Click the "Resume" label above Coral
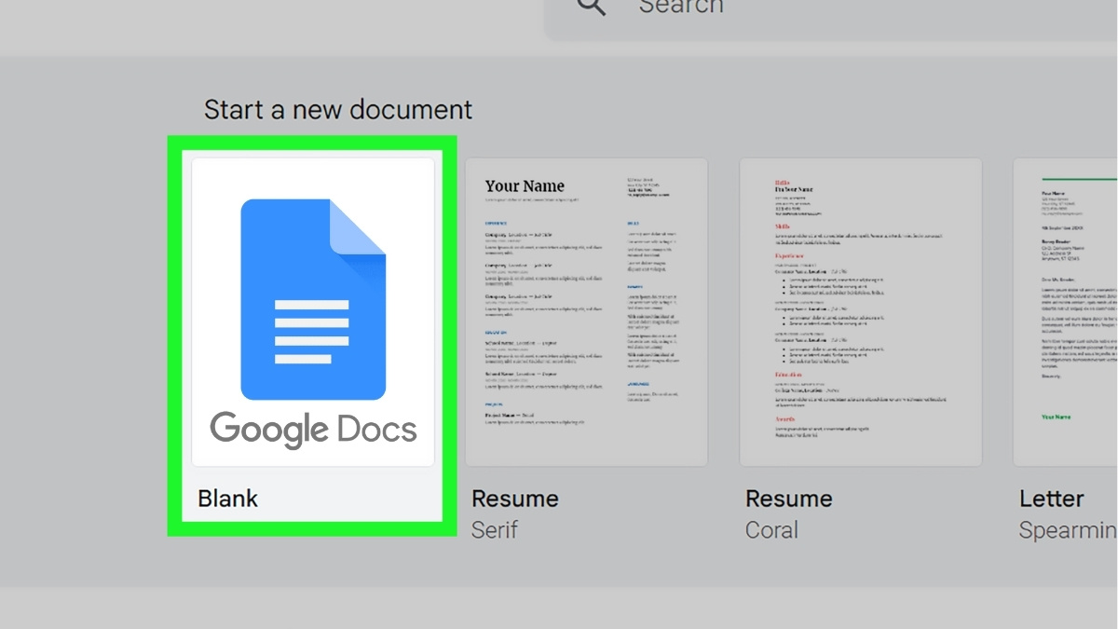The height and width of the screenshot is (629, 1118). (x=789, y=499)
